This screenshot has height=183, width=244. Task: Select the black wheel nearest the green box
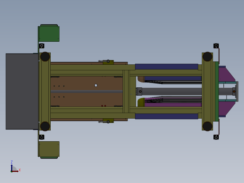45,56
